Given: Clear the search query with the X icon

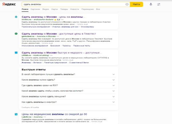Looking at the screenshot, I should coord(127,4).
